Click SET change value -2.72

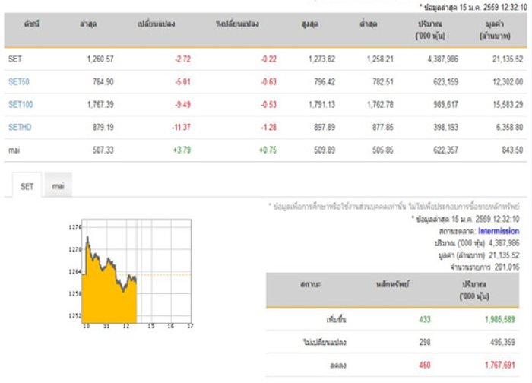tap(182, 59)
